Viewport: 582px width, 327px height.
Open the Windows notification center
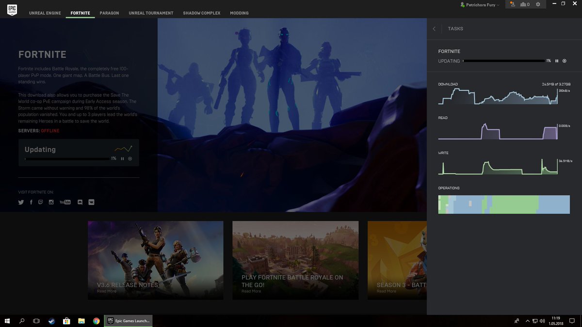coord(572,321)
